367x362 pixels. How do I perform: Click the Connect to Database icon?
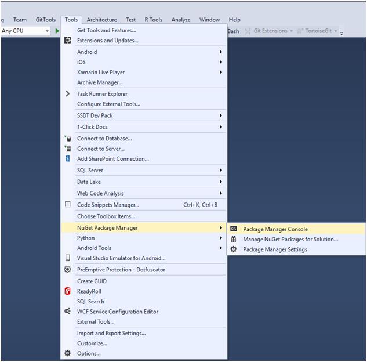68,139
